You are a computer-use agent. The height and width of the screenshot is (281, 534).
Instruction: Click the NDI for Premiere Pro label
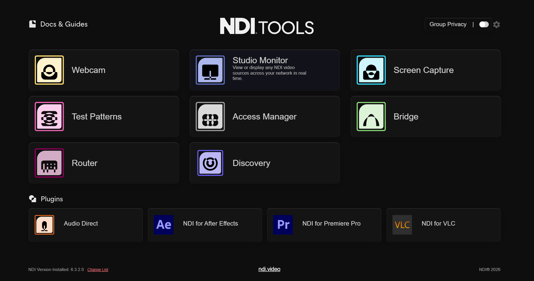coord(332,223)
